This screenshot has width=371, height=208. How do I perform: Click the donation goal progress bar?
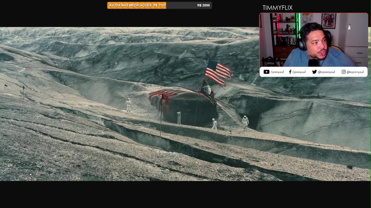pos(159,5)
